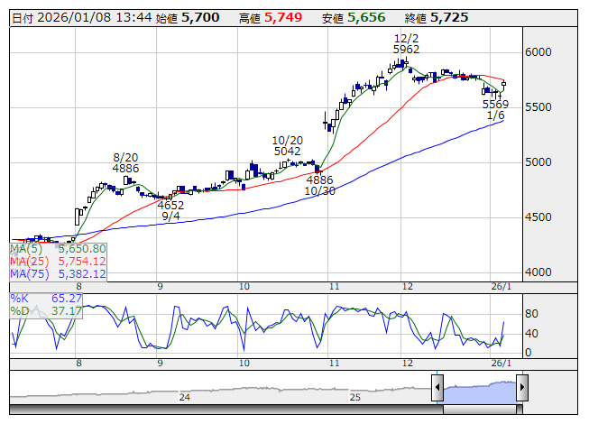Viewport: 589px width, 424px height.
Task: Click the 9/4 low marker 4652
Action: click(170, 205)
